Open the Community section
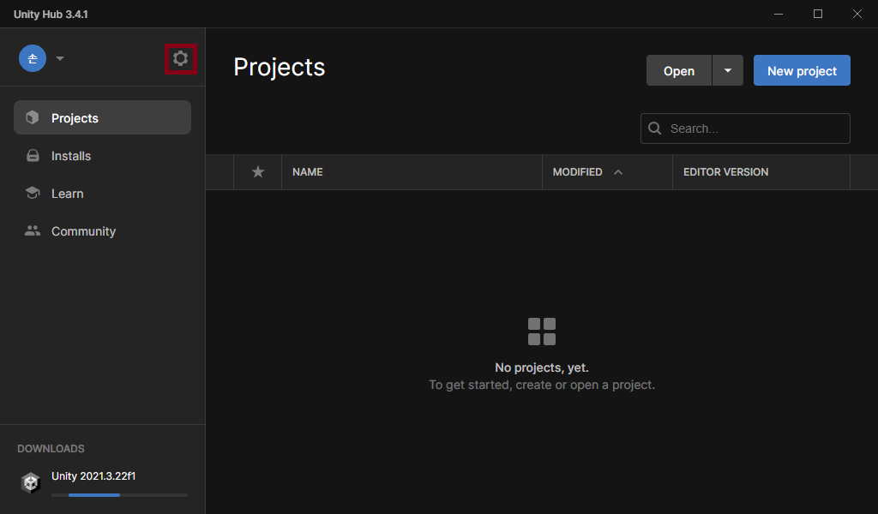 click(103, 231)
